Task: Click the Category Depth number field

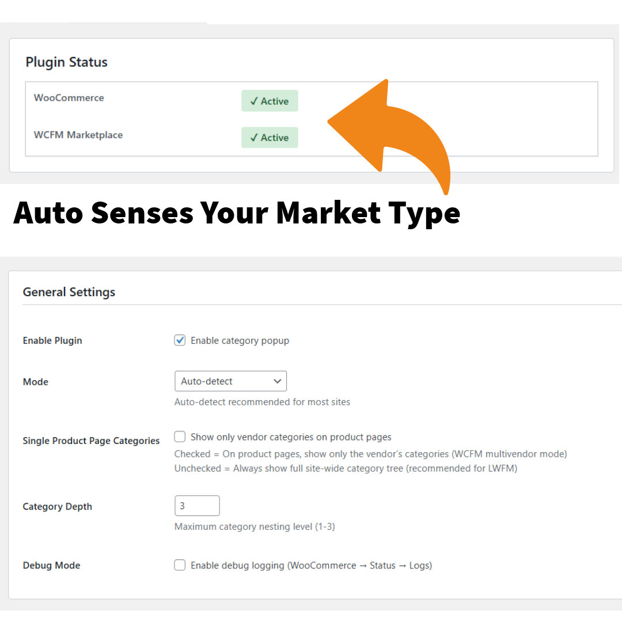Action: click(x=197, y=506)
